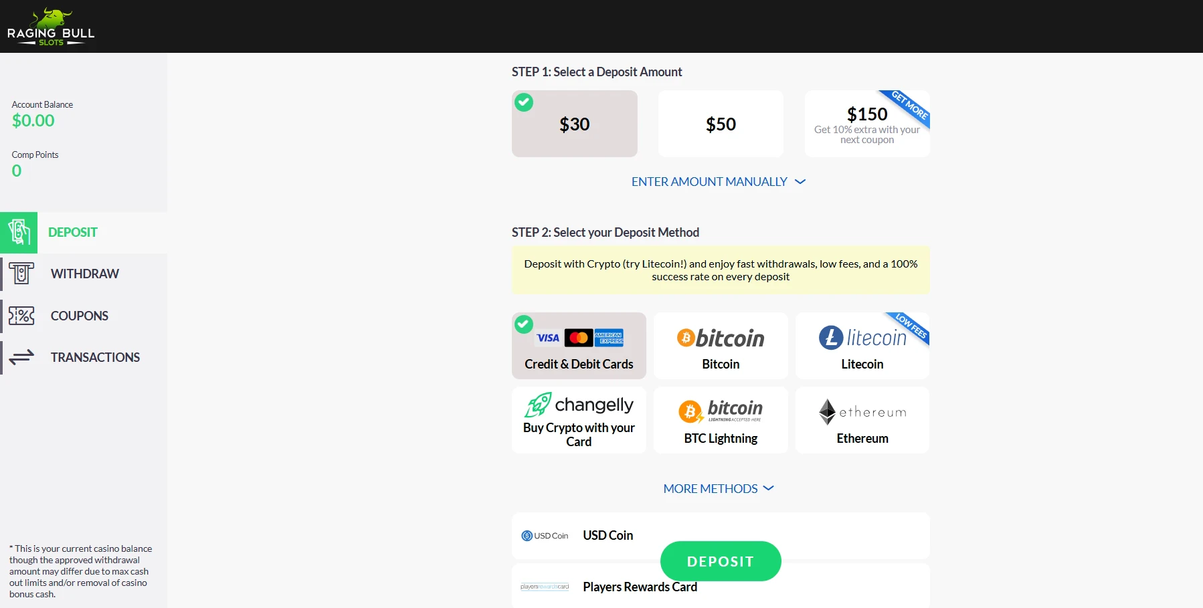Select Ethereum deposit method
1203x608 pixels.
[x=862, y=420]
